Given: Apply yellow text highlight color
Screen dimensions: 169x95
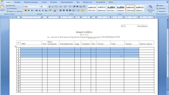Looking at the screenshot, I should (x=50, y=11).
